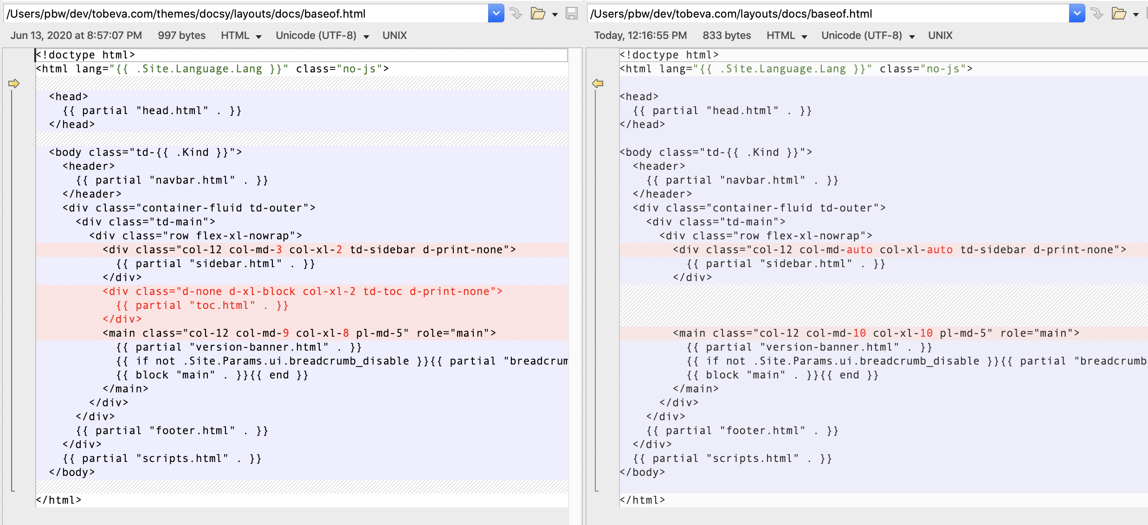Click the right file path text field
Image resolution: width=1148 pixels, height=525 pixels.
[828, 13]
